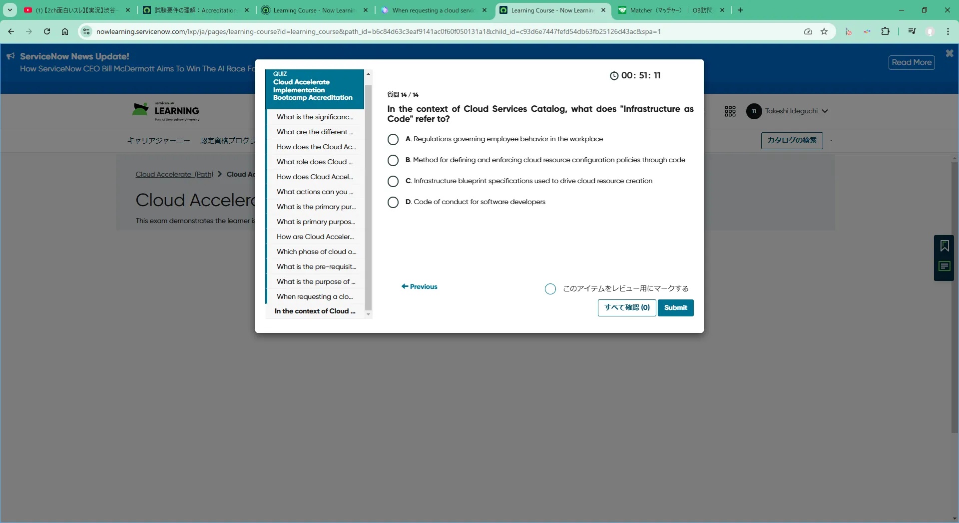959x523 pixels.
Task: Click the すべて確認 (0) button
Action: click(x=627, y=308)
